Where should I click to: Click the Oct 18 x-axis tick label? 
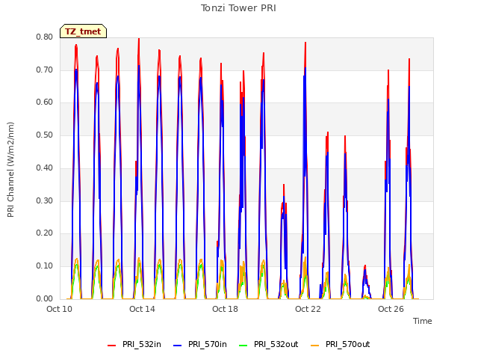[225, 309]
